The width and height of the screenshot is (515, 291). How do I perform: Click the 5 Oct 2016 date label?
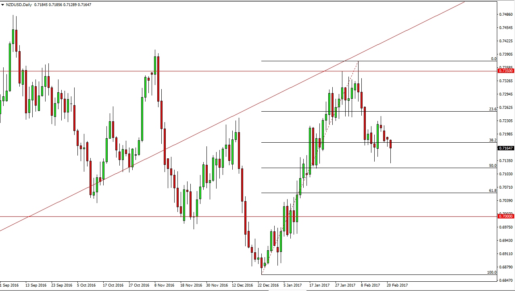(87, 285)
